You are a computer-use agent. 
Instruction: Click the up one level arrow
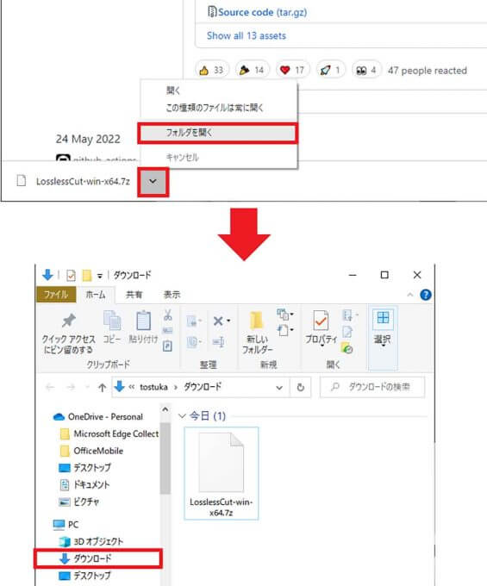tap(102, 387)
